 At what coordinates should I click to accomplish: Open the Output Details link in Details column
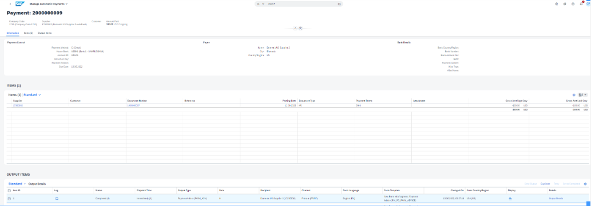[x=556, y=199]
